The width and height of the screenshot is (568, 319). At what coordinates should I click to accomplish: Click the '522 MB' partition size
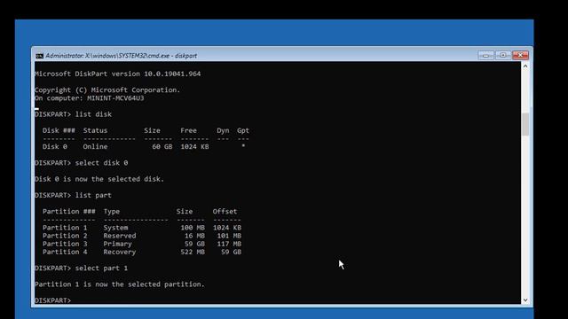pyautogui.click(x=193, y=252)
